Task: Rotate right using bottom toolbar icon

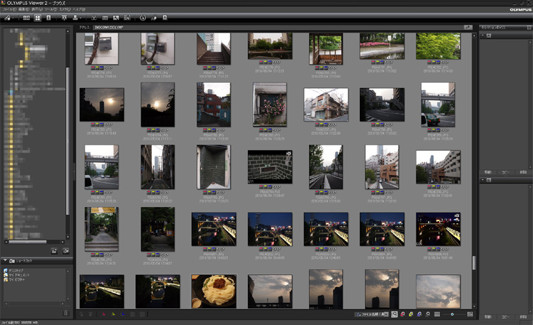Action: click(x=91, y=314)
